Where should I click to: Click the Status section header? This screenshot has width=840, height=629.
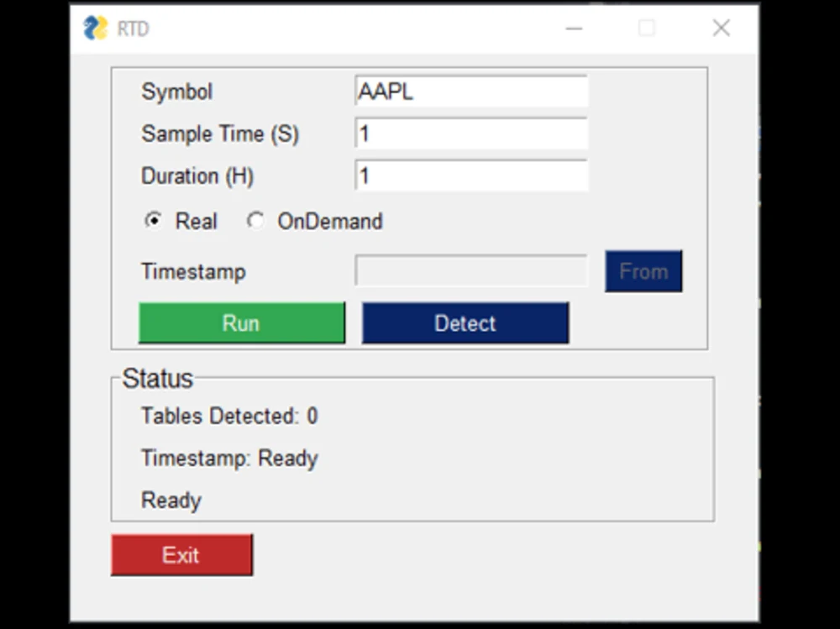coord(155,379)
